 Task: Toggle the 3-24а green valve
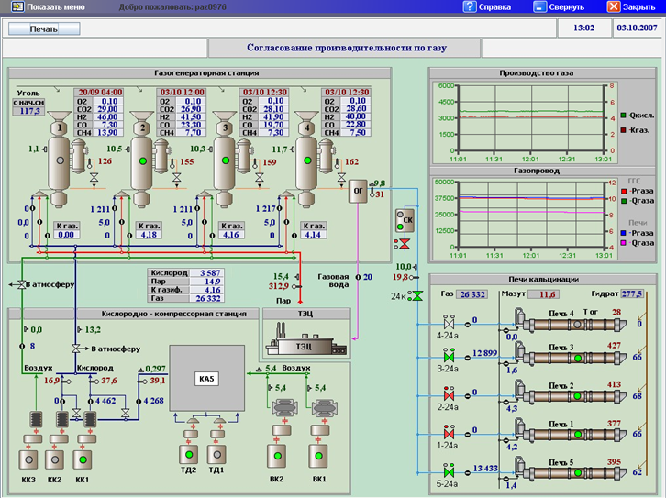(449, 355)
